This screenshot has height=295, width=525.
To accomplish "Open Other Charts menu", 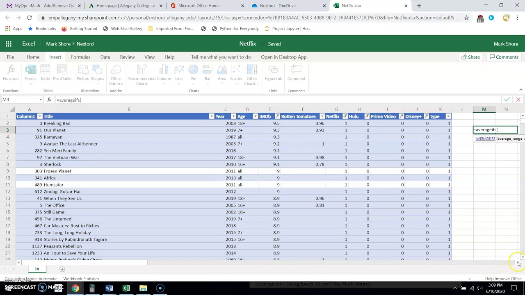I will tap(251, 75).
